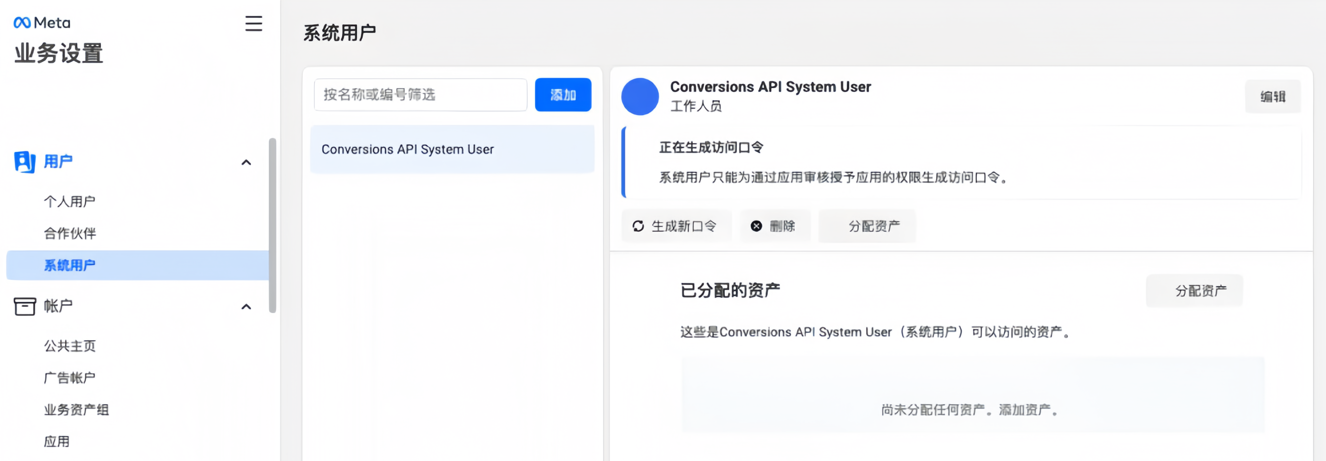Click the 工作人员 role label

(x=696, y=106)
